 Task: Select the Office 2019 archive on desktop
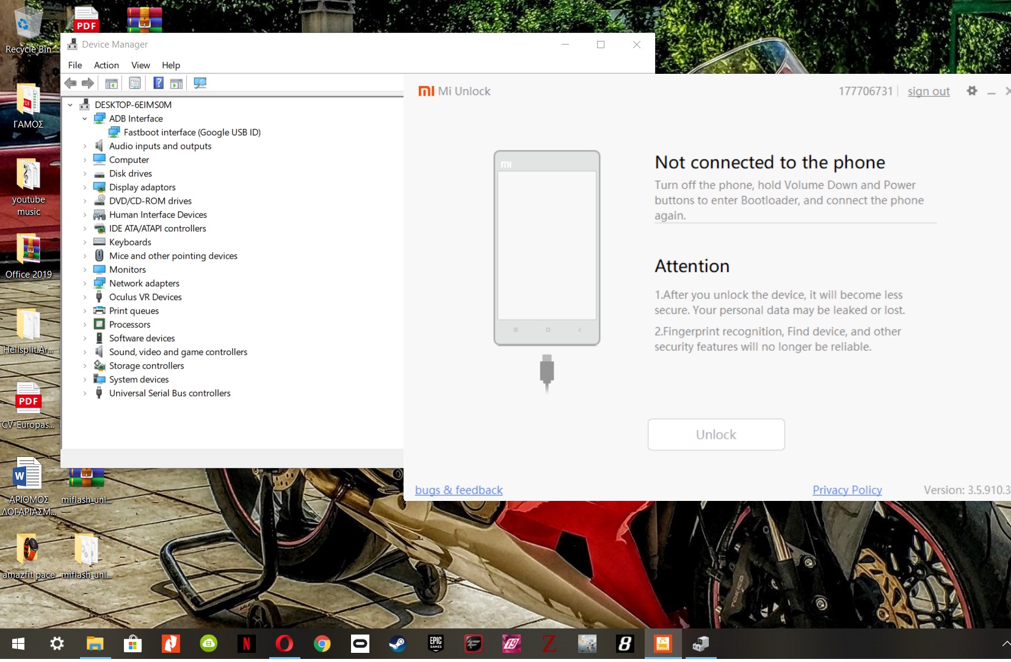click(x=29, y=256)
